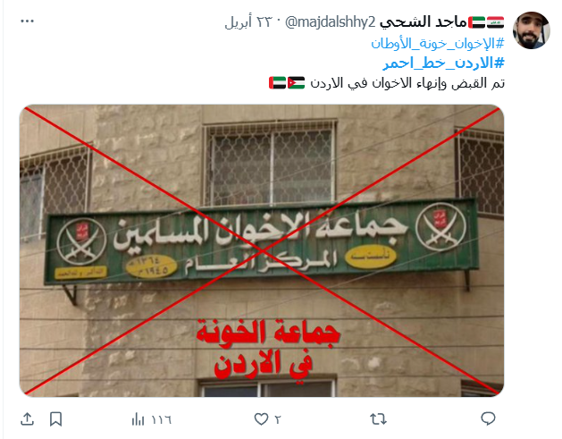
Task: Click the Jordan flag emoji in tweet text
Action: [x=296, y=83]
